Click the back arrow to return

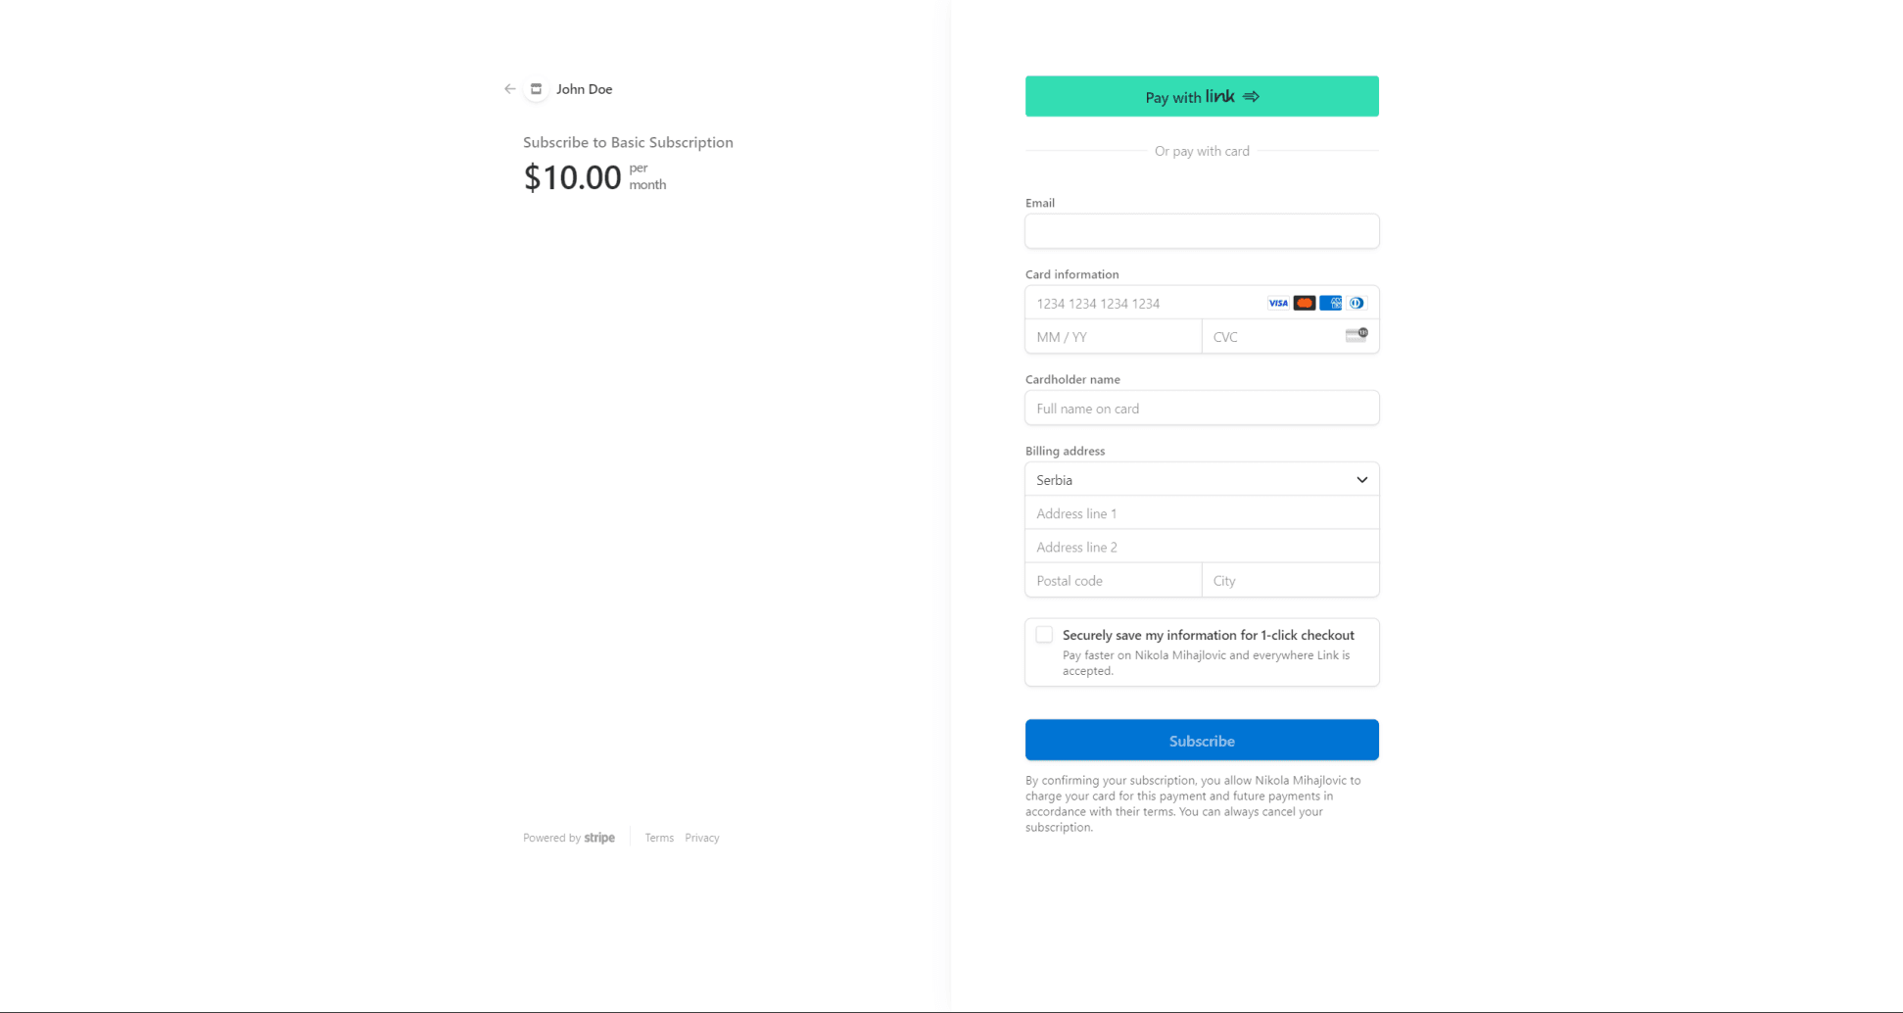tap(509, 88)
